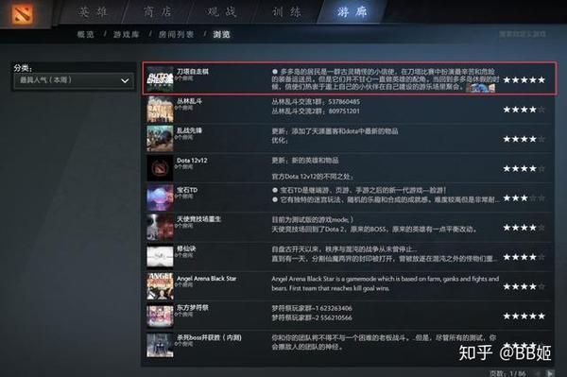Click the room count under the 刀塔自走棋 title
Image resolution: width=567 pixels, height=377 pixels.
click(x=184, y=78)
